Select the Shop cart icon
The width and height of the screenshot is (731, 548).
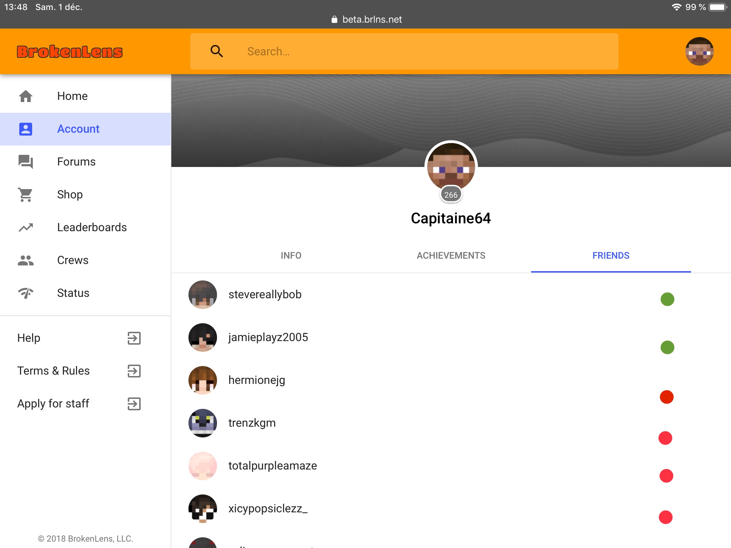pos(26,194)
